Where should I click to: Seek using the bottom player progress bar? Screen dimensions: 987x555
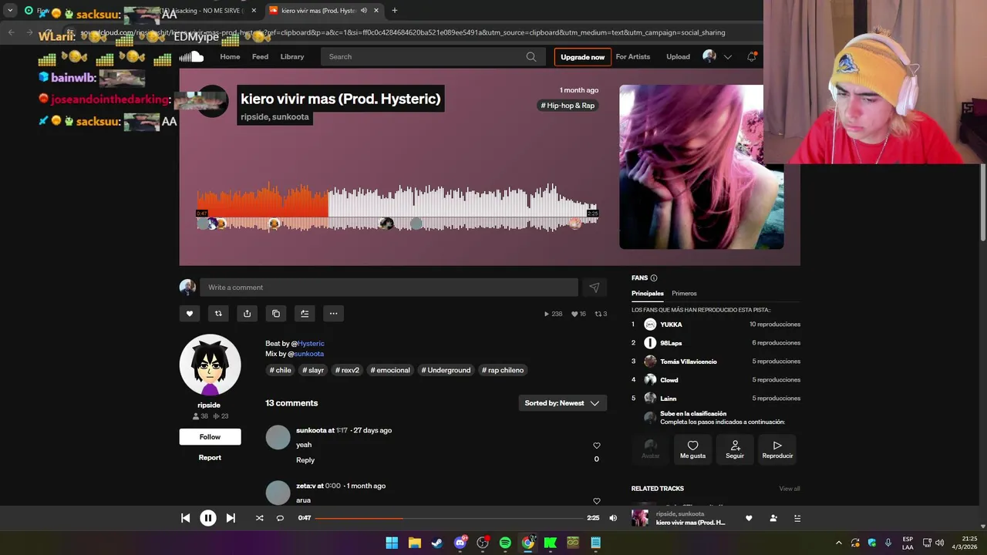point(450,518)
